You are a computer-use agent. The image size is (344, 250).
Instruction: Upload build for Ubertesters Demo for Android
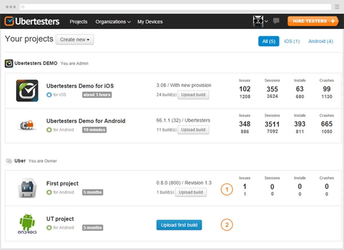[193, 130]
